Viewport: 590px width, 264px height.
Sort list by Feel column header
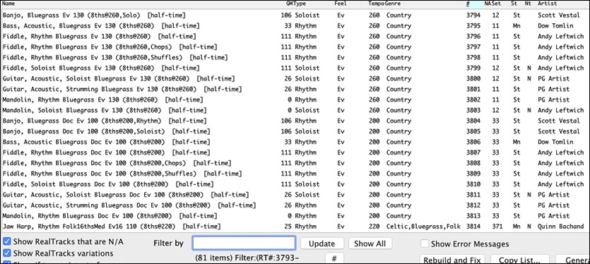(x=340, y=4)
